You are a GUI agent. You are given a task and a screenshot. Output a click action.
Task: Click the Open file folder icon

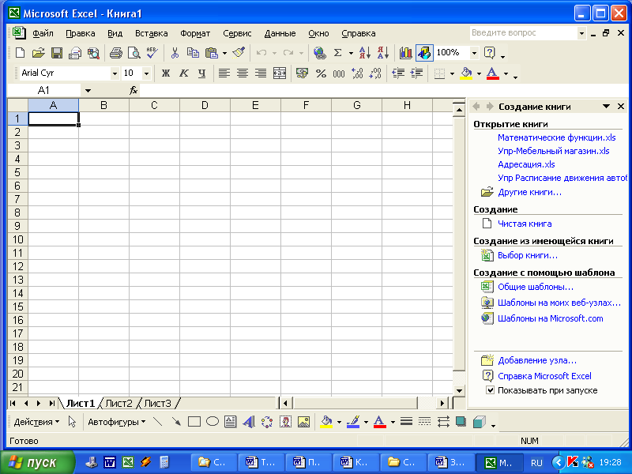click(38, 53)
